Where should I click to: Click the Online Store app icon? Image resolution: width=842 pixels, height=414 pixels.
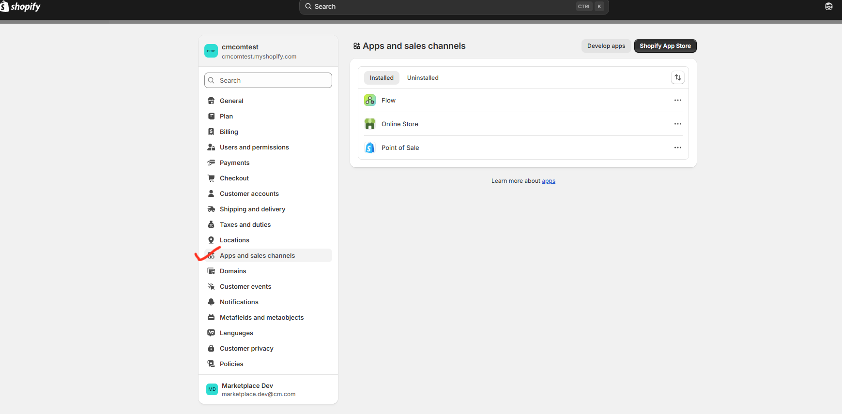pyautogui.click(x=370, y=124)
